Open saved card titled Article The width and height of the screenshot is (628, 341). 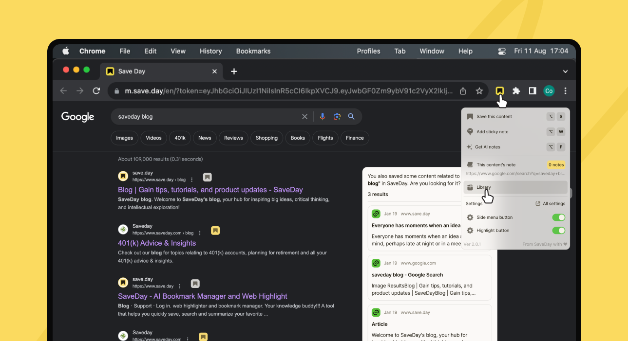[x=430, y=323]
